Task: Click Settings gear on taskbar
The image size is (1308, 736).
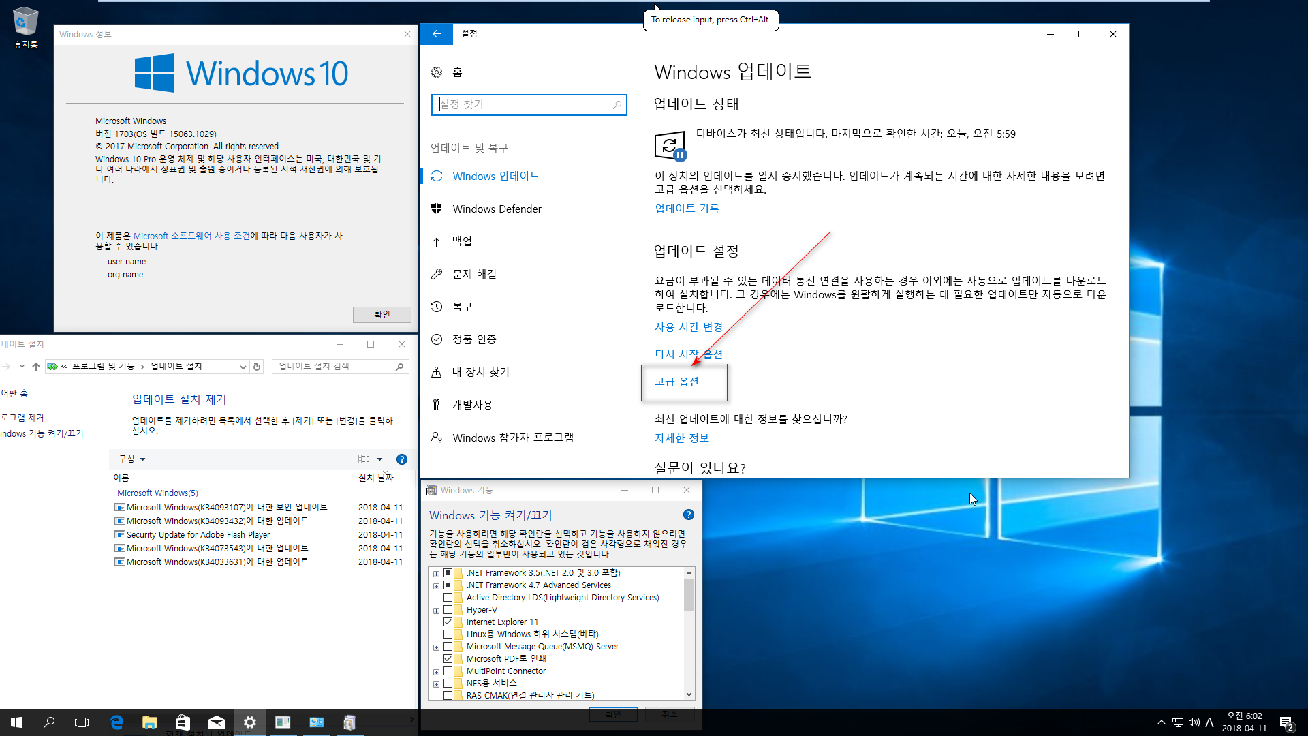Action: pos(249,722)
